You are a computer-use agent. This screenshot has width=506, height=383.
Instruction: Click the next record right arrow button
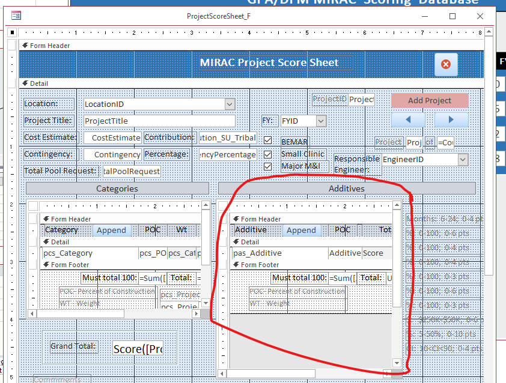451,119
